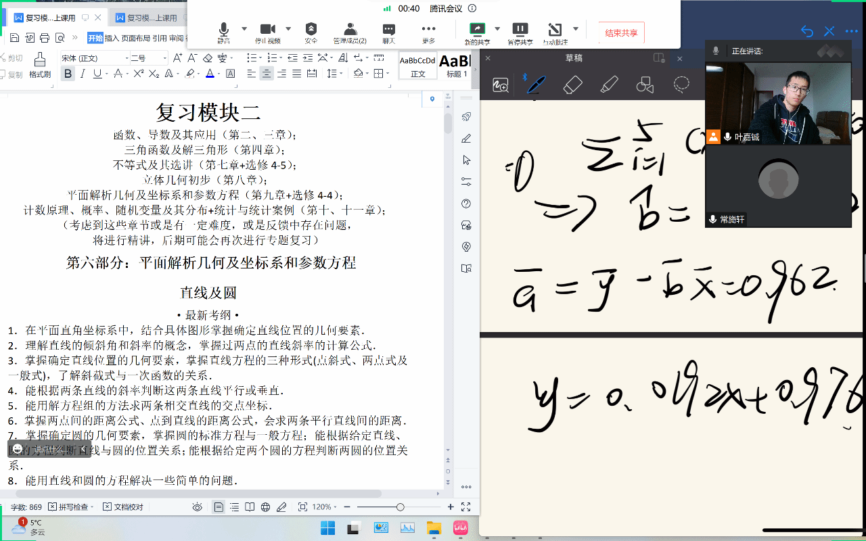Screen dimensions: 866x541
Task: Pick the highlighter tool in 草稿 toolbar
Action: 609,85
